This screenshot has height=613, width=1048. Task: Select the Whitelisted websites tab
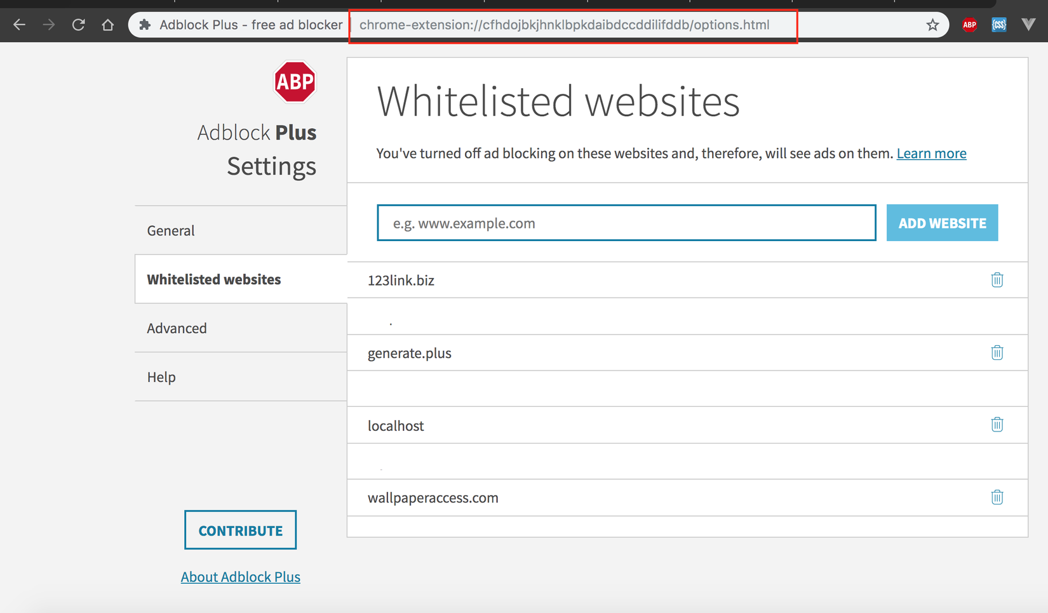[214, 279]
